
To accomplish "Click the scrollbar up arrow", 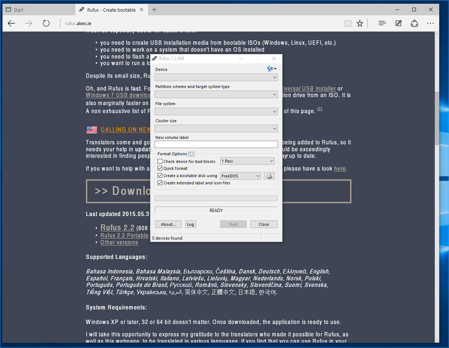I will 437,34.
